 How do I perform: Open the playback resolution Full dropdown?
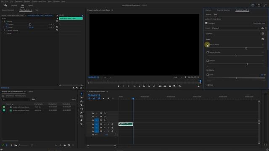click(178, 77)
